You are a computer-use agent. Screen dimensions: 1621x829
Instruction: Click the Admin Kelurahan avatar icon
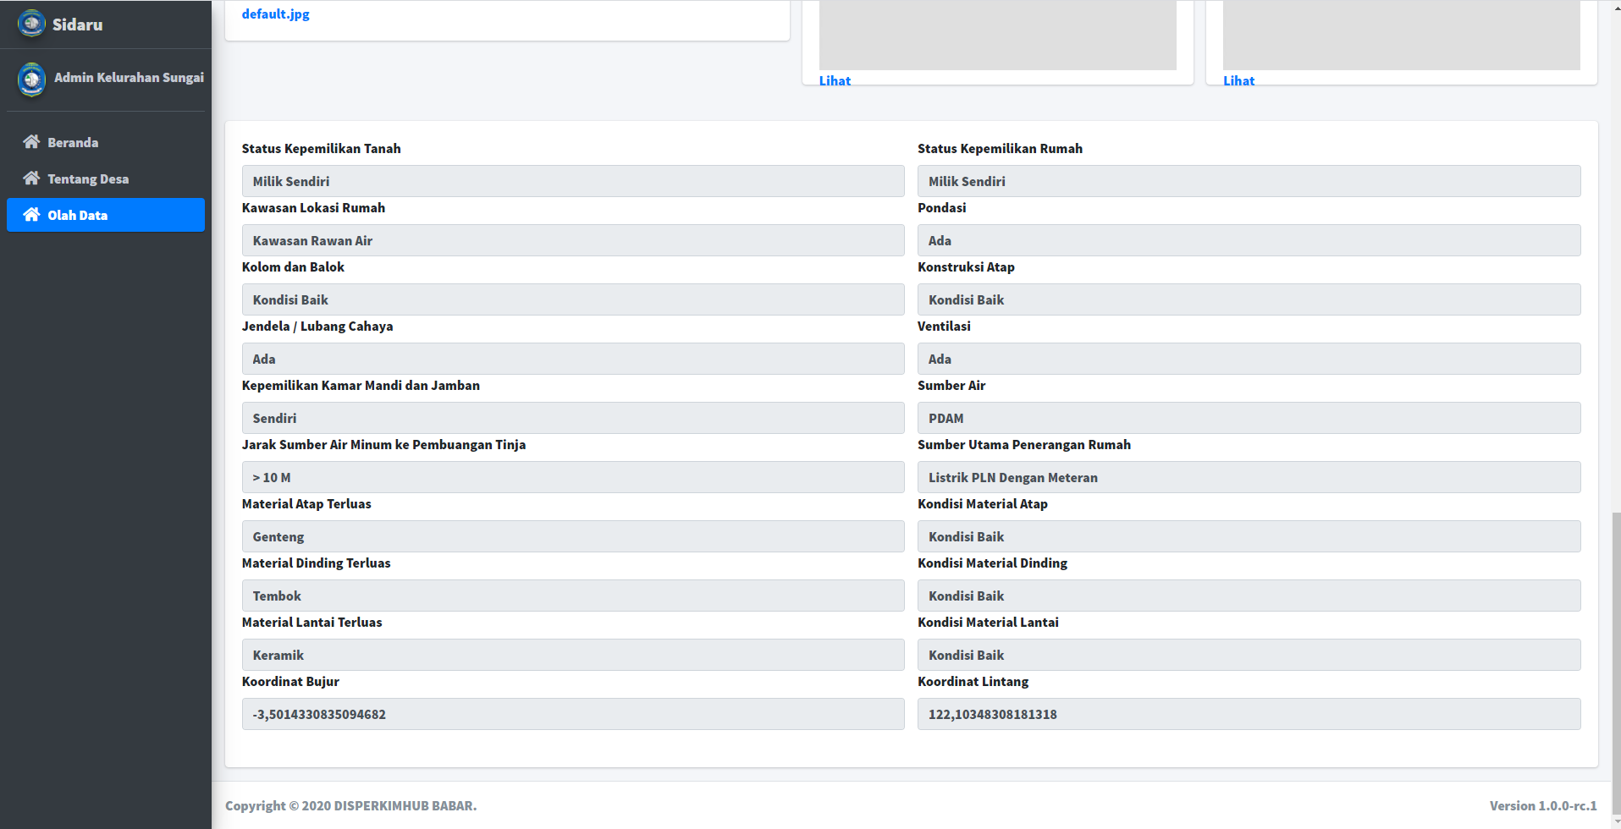coord(31,79)
